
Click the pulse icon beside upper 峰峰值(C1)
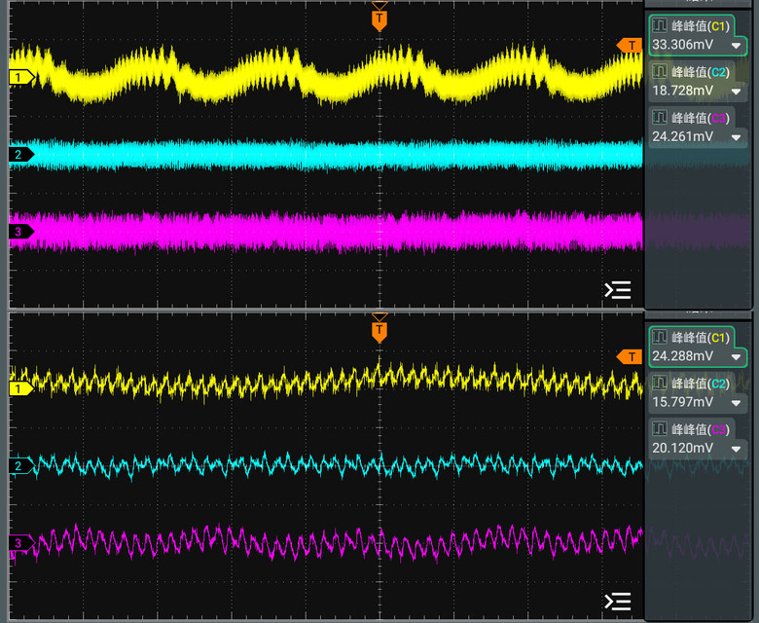[660, 25]
